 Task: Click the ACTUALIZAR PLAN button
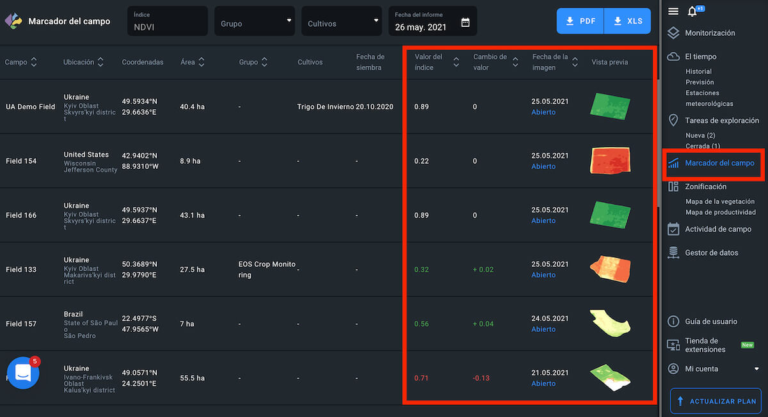716,402
